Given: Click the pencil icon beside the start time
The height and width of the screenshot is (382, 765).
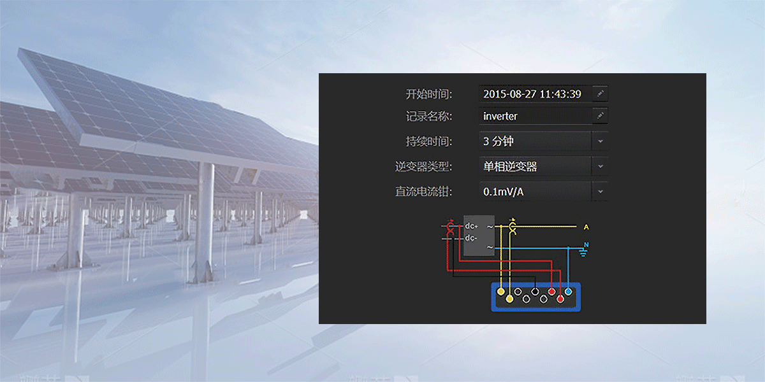Looking at the screenshot, I should (600, 94).
